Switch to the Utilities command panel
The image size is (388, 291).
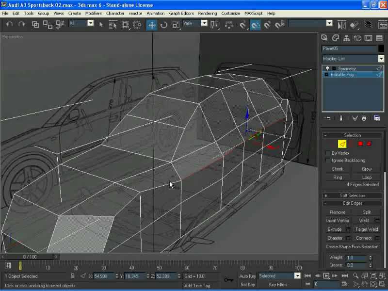click(379, 38)
